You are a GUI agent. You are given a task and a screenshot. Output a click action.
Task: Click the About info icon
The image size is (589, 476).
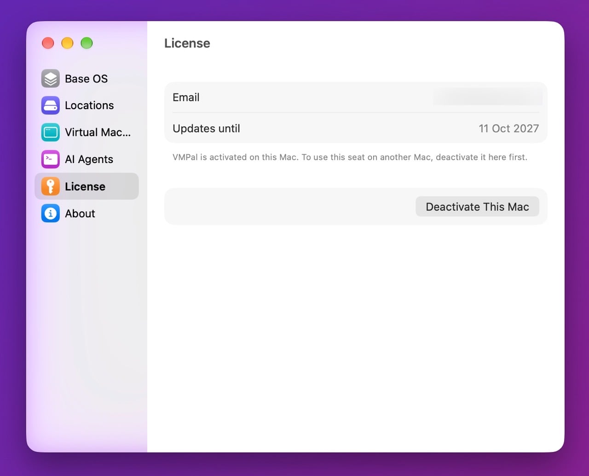coord(50,214)
